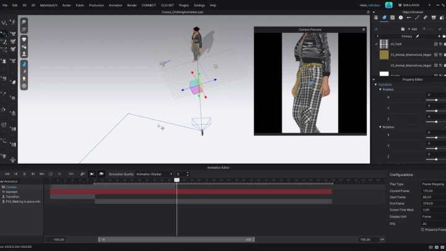Click the stepper arrows next to value 5

coord(188,174)
